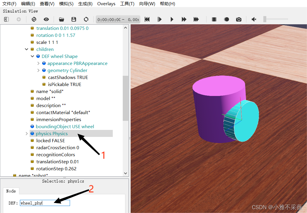Select radarCrossSection 0 field
Image resolution: width=307 pixels, height=213 pixels.
pyautogui.click(x=57, y=148)
